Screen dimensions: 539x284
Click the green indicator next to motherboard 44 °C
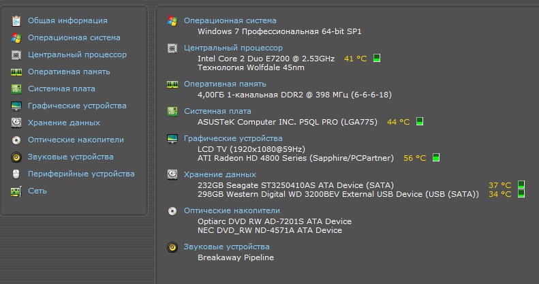(x=420, y=121)
